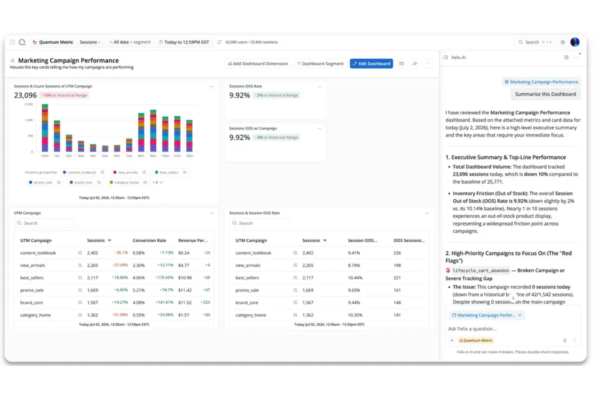Toggle brand_core series in chart legend
This screenshot has height=398, width=598.
[x=81, y=182]
